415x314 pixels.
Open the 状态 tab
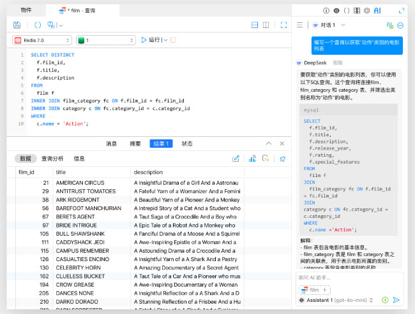click(x=187, y=144)
